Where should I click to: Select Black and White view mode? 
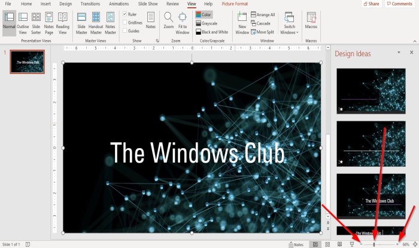point(212,32)
